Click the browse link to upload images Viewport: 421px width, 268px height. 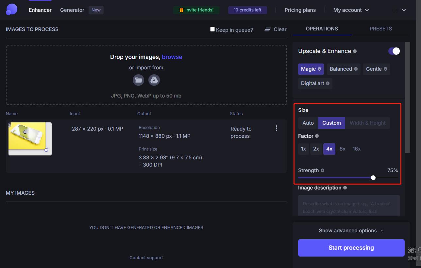172,57
